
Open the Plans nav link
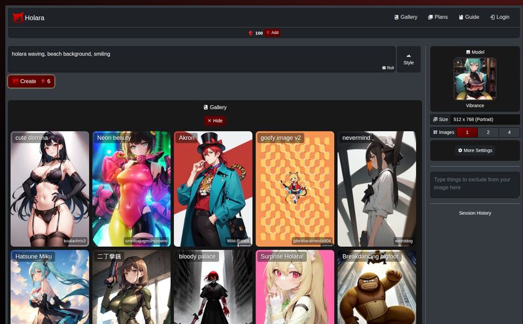point(437,17)
